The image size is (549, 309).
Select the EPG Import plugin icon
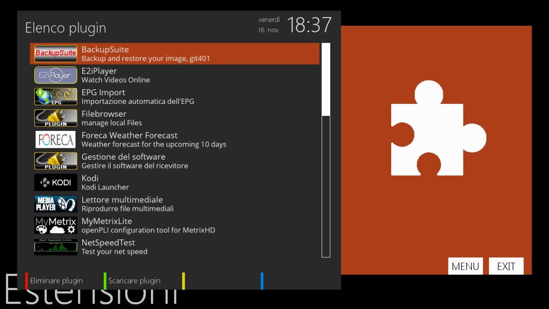point(55,97)
